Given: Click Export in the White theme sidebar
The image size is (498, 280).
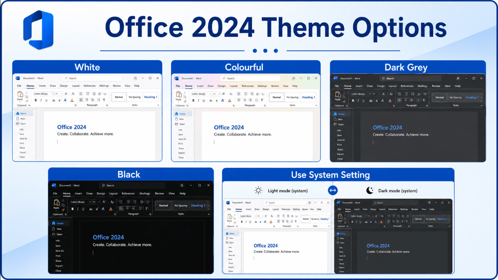Looking at the screenshot, I should (x=23, y=153).
